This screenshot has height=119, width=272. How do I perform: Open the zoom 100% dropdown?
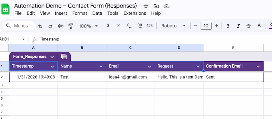[x=89, y=26]
